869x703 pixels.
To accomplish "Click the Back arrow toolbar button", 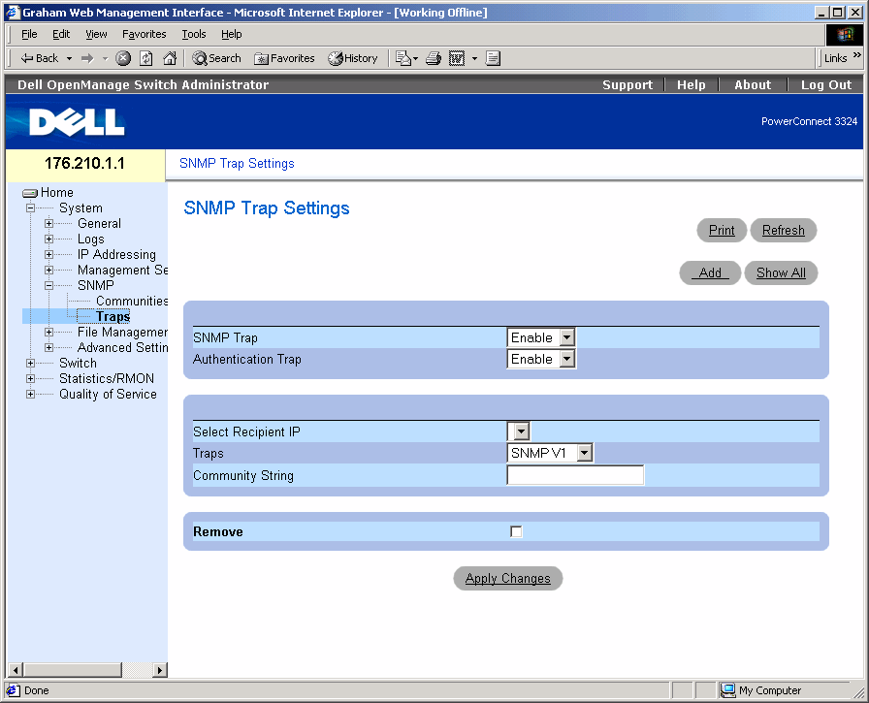I will (39, 58).
